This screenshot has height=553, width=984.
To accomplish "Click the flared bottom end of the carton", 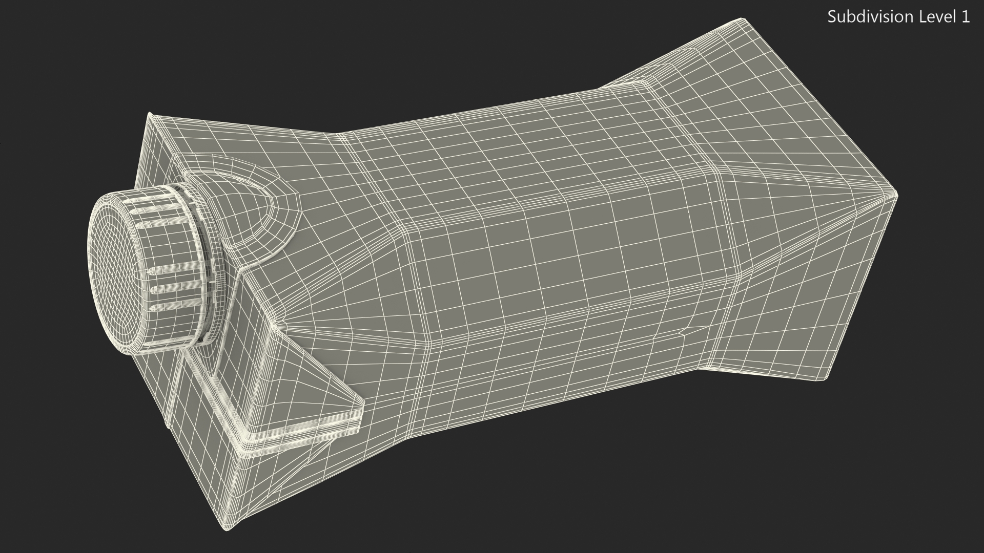I will [x=799, y=133].
